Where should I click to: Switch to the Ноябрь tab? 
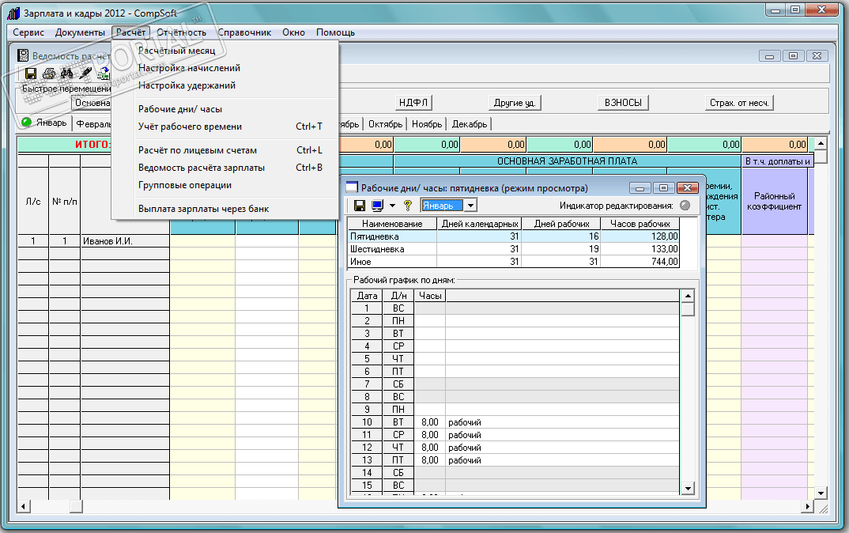427,124
